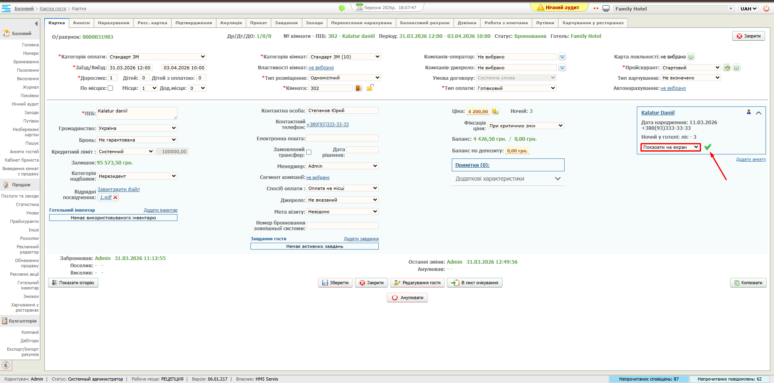Click the Додати інвентар link
This screenshot has width=774, height=383.
161,210
